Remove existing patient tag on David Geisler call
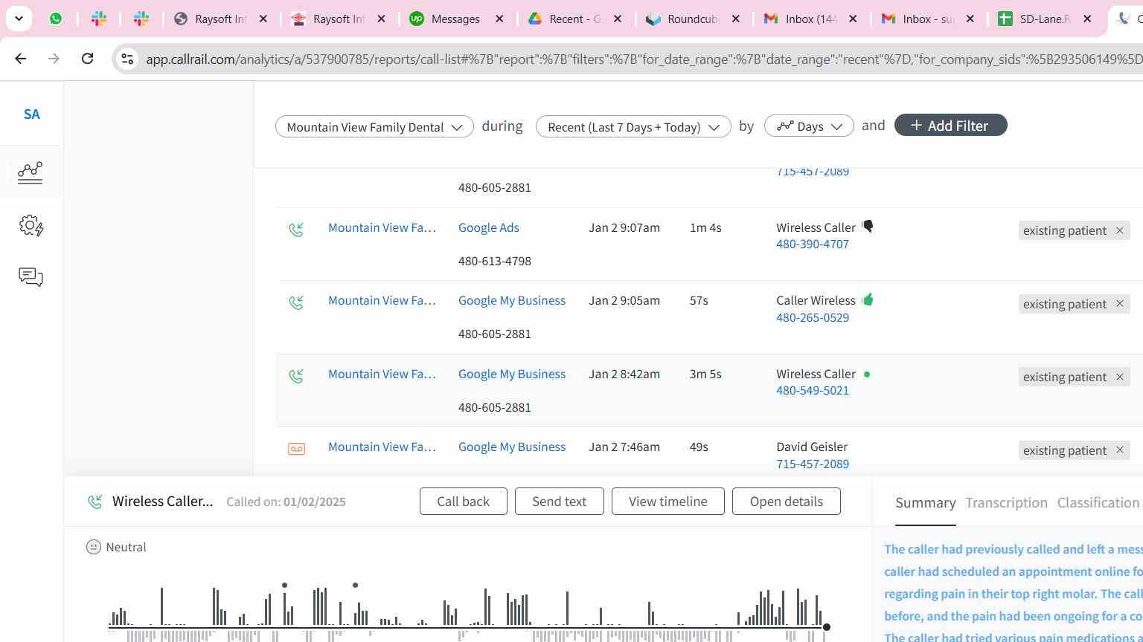1143x642 pixels. 1119,450
